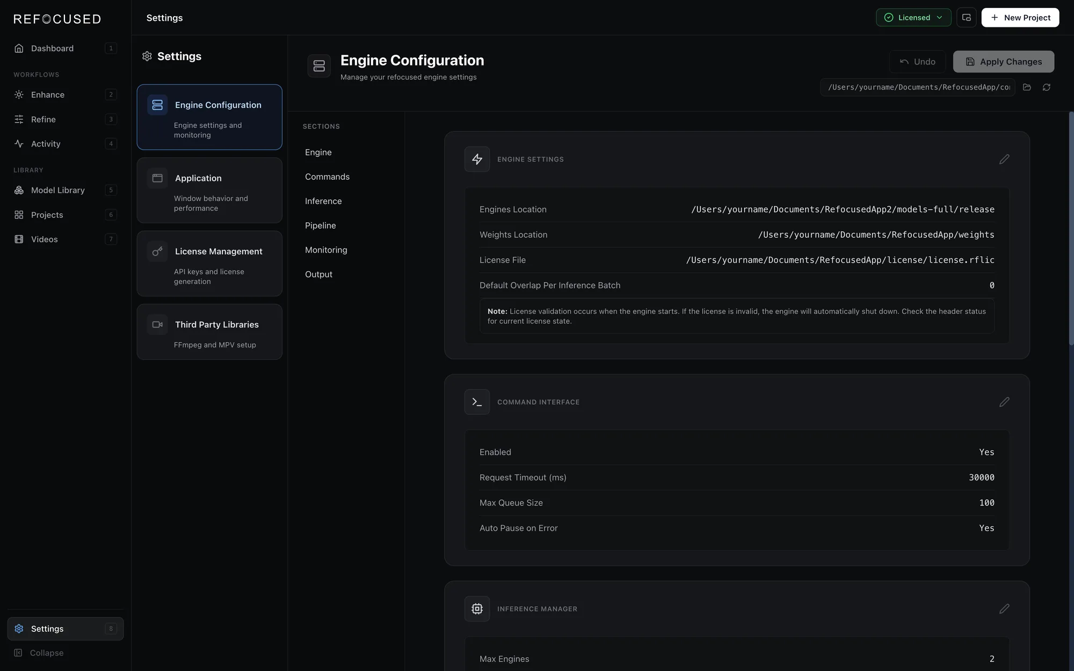This screenshot has height=671, width=1074.
Task: Click the Collapse sidebar icon
Action: coord(18,653)
